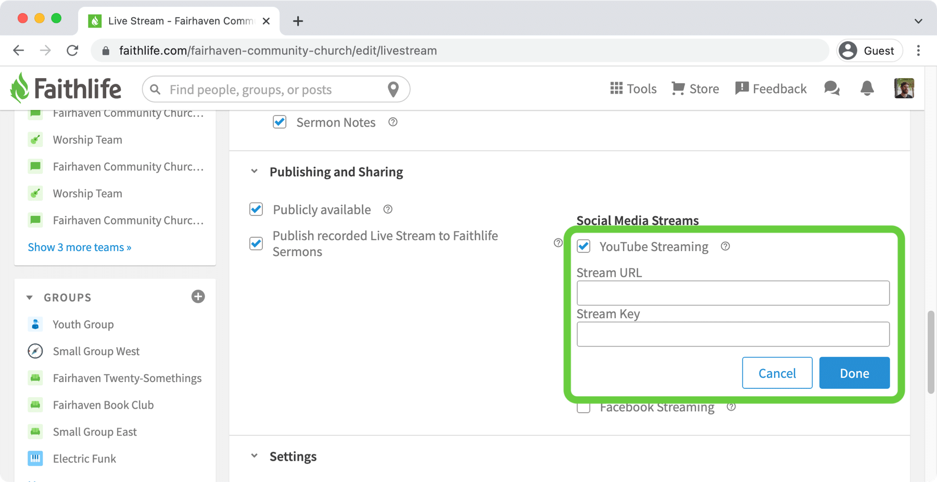Collapse the Settings section
937x482 pixels.
[x=254, y=456]
